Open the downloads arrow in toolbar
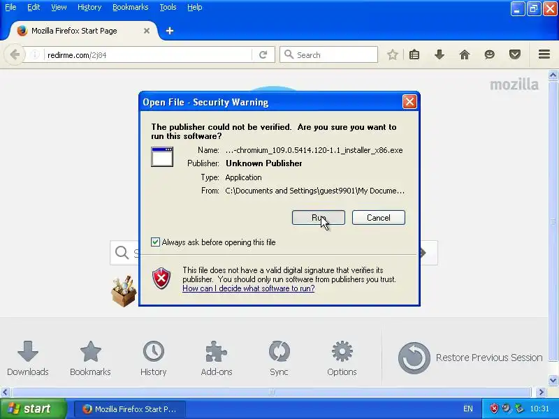Viewport: 559px width, 419px height. [440, 55]
